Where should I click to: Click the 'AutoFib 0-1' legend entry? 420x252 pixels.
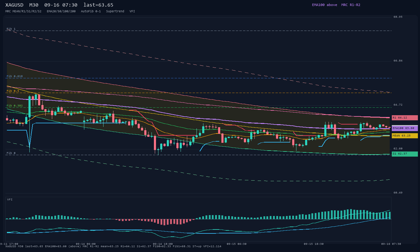click(x=91, y=11)
